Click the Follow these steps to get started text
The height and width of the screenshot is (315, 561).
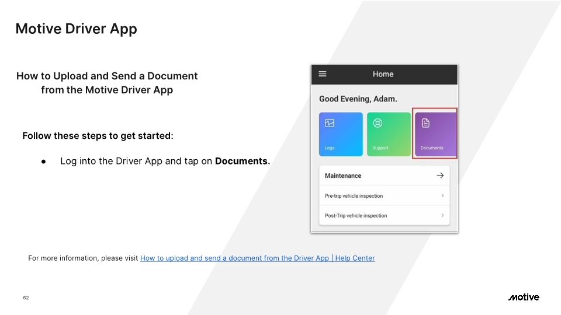(98, 136)
